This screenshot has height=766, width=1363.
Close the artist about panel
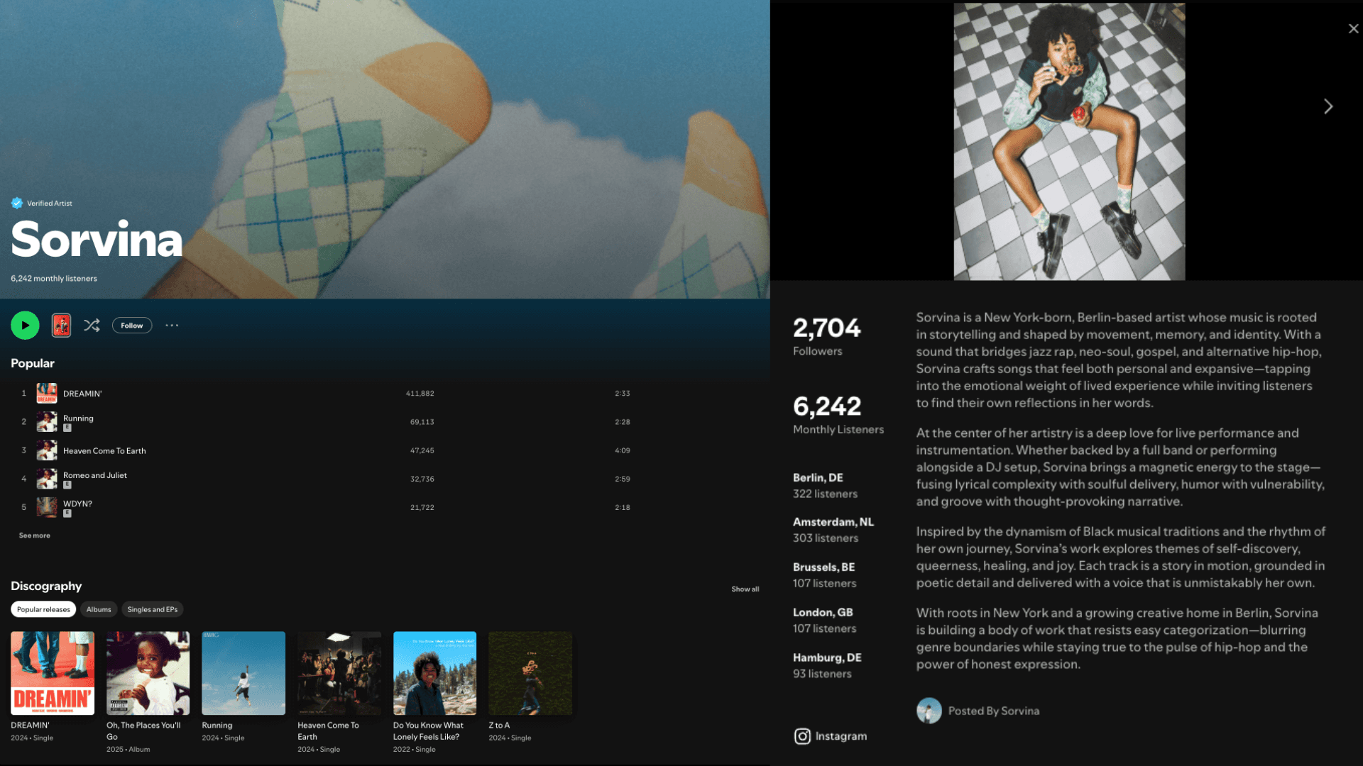click(1354, 28)
